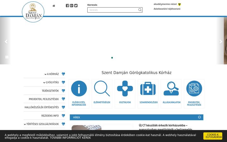227x142 pixels.
Task: Click the Szent Damján hospital logo
Action: (x=33, y=12)
